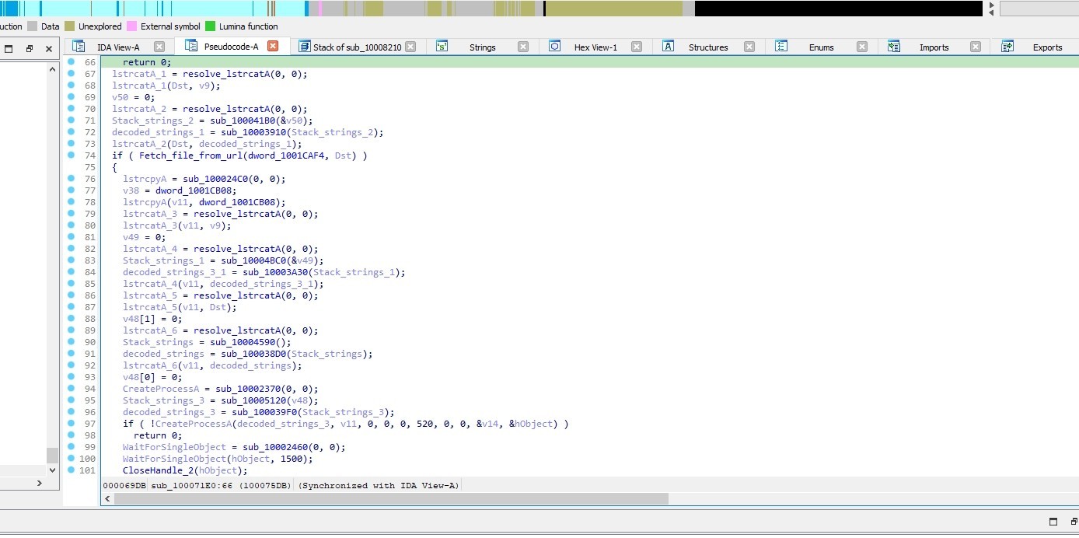
Task: Click the Data gray legend swatch
Action: tap(32, 26)
